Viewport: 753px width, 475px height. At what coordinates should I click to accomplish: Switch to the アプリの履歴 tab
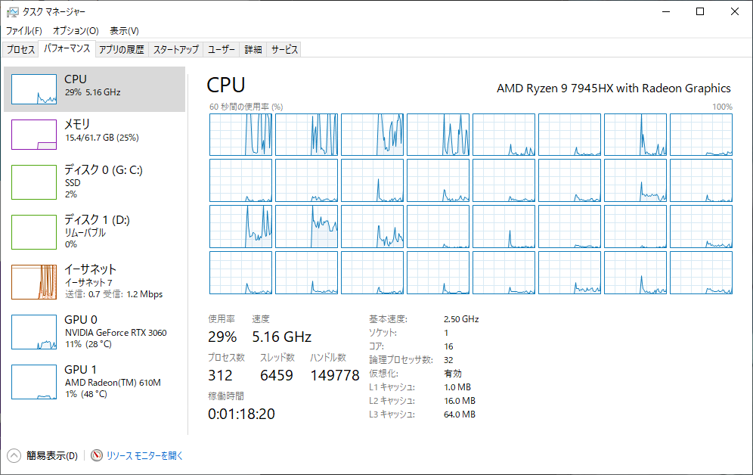(122, 49)
